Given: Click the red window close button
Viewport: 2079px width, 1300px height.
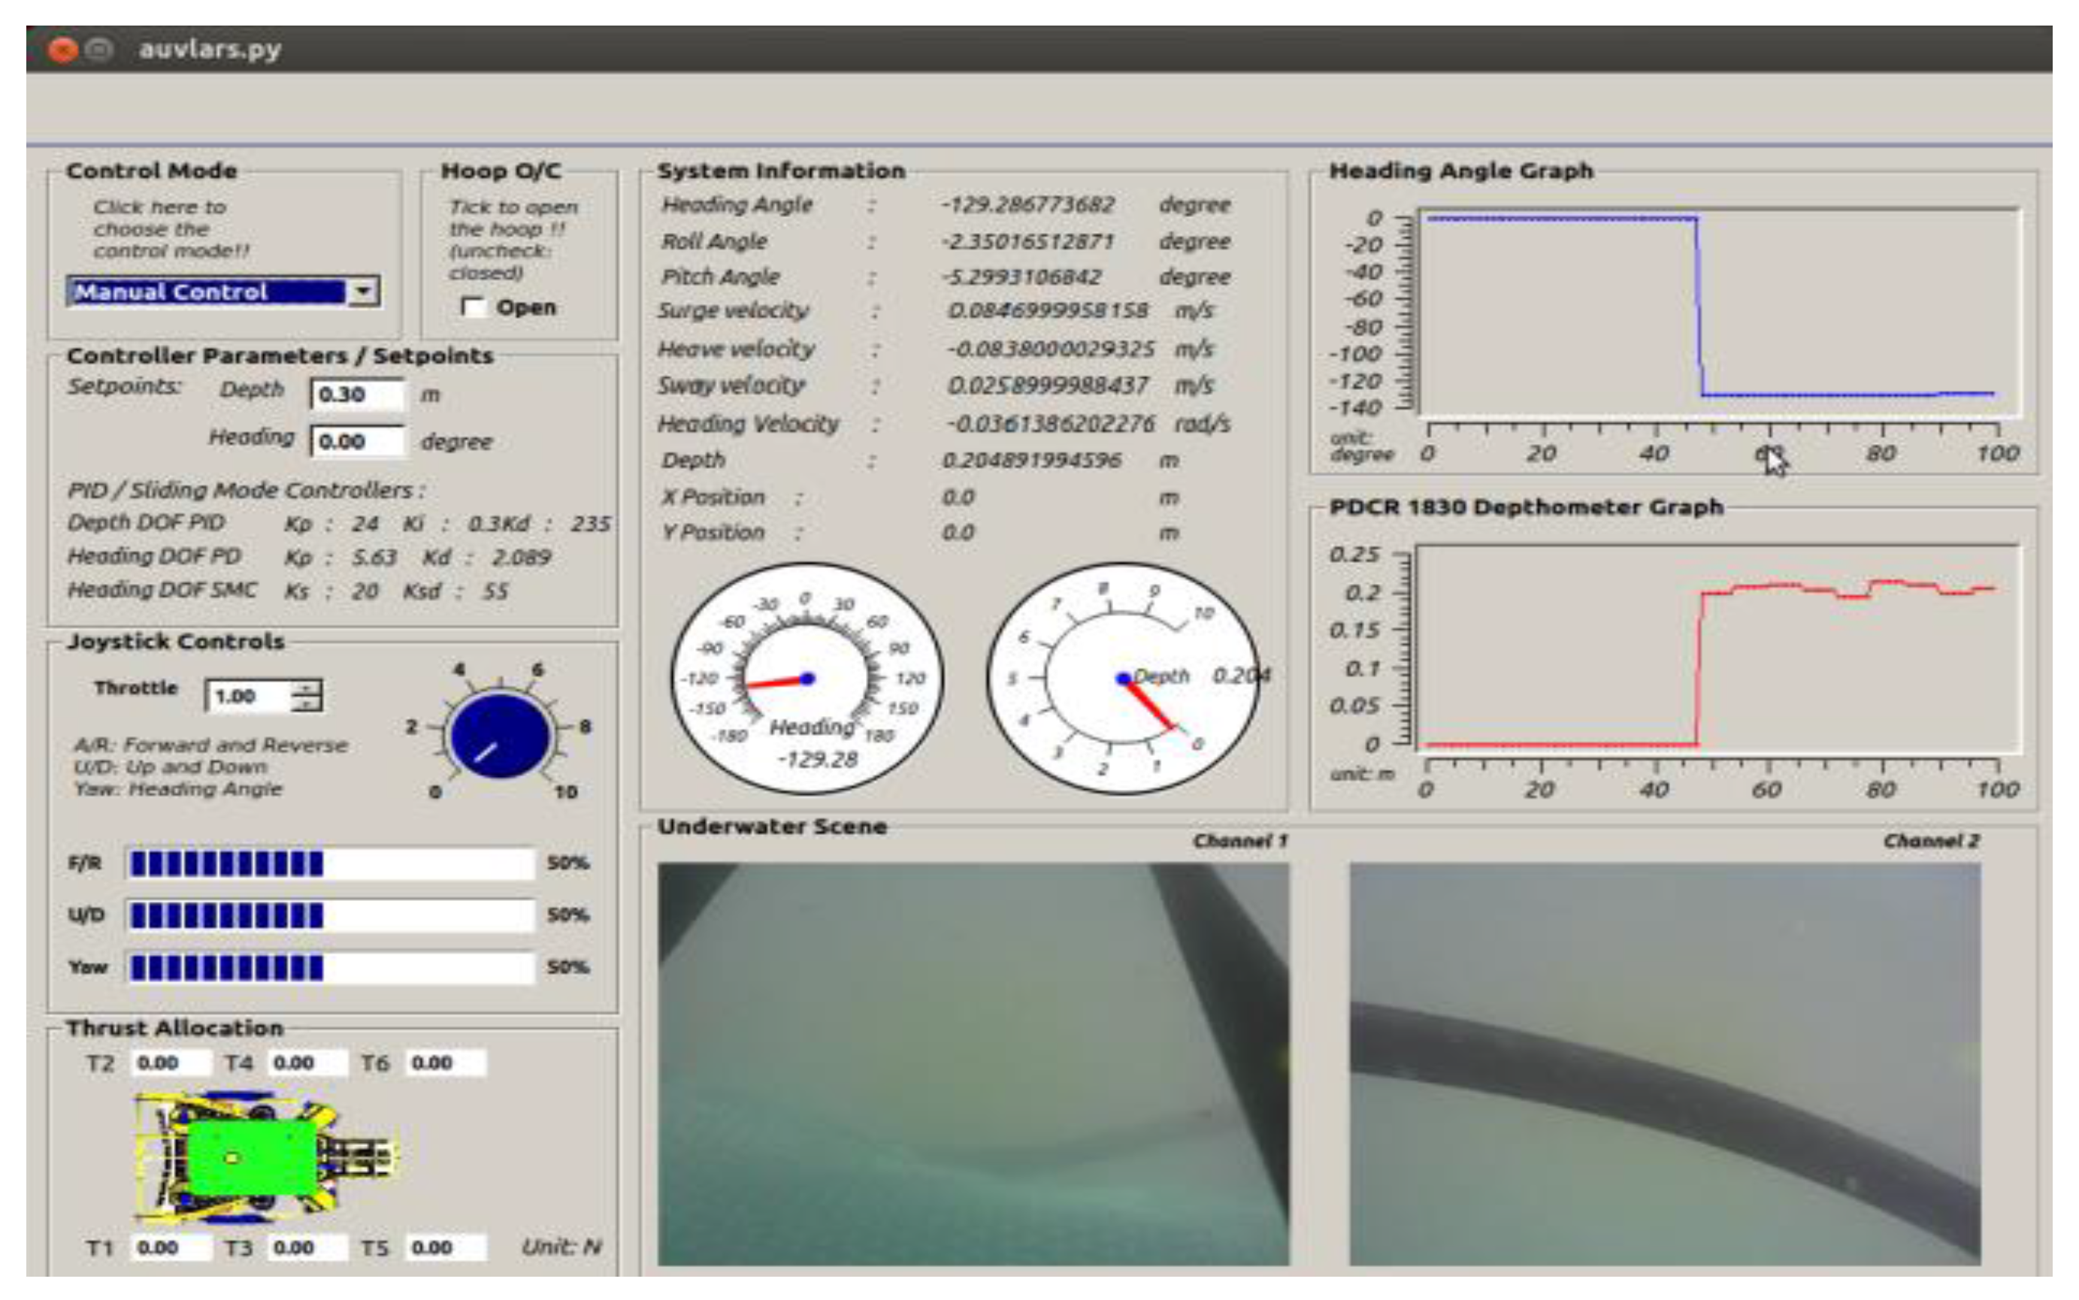Looking at the screenshot, I should tap(63, 50).
